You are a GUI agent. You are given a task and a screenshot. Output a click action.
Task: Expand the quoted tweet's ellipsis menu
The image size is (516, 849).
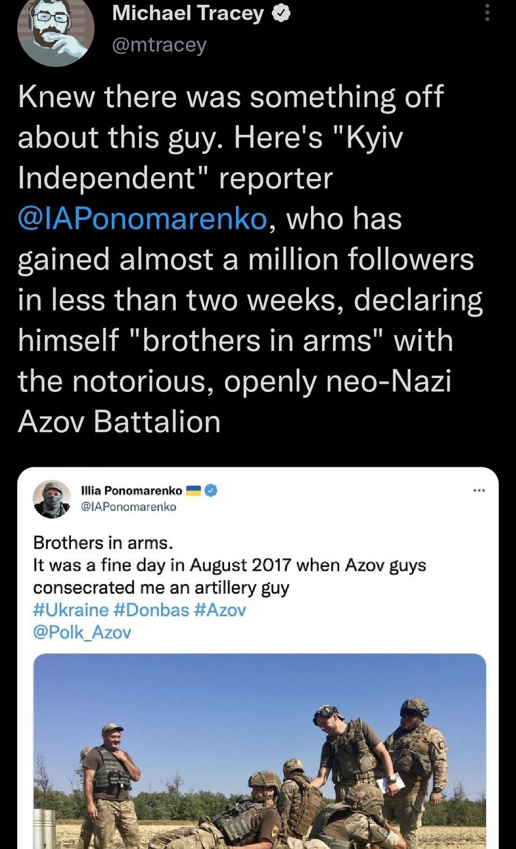click(x=479, y=490)
